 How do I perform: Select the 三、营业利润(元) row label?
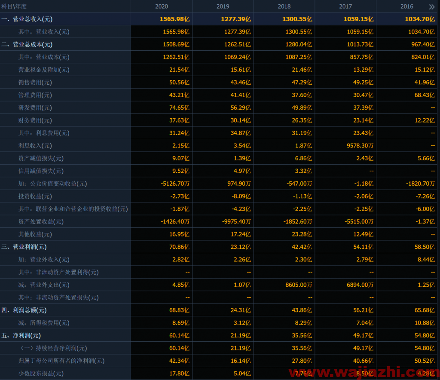24,247
